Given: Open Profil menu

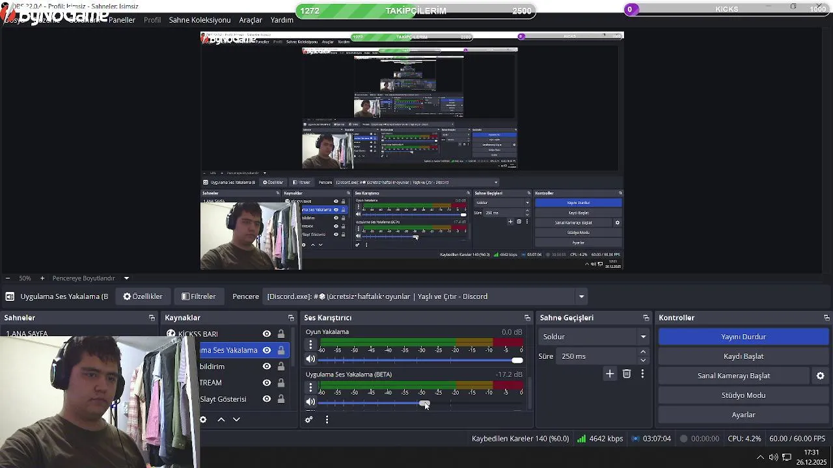Looking at the screenshot, I should point(152,20).
